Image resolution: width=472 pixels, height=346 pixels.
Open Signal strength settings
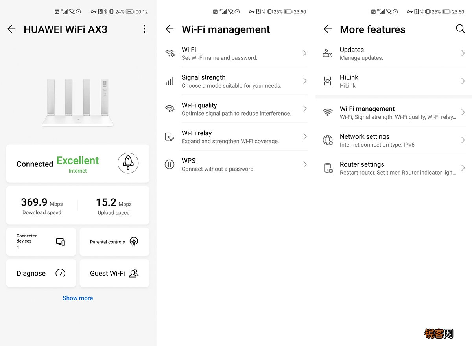click(x=236, y=81)
